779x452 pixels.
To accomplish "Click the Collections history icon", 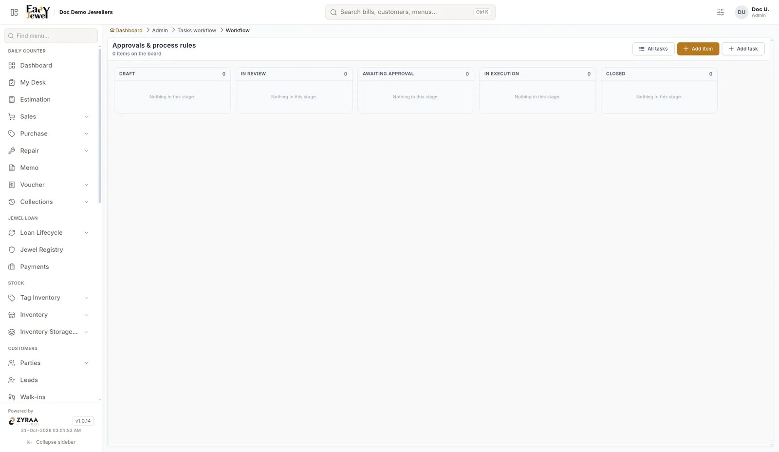I will 12,202.
